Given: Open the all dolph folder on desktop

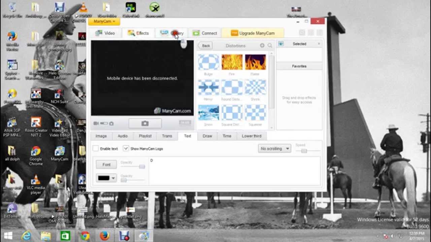Looking at the screenshot, I should (x=12, y=154).
